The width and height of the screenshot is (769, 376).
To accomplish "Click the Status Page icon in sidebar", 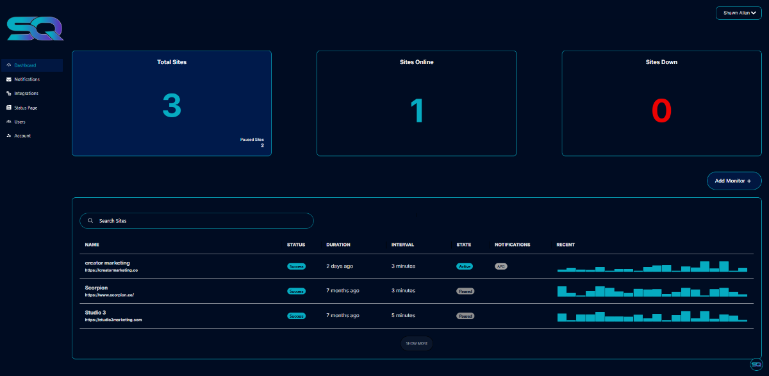I will tap(8, 108).
